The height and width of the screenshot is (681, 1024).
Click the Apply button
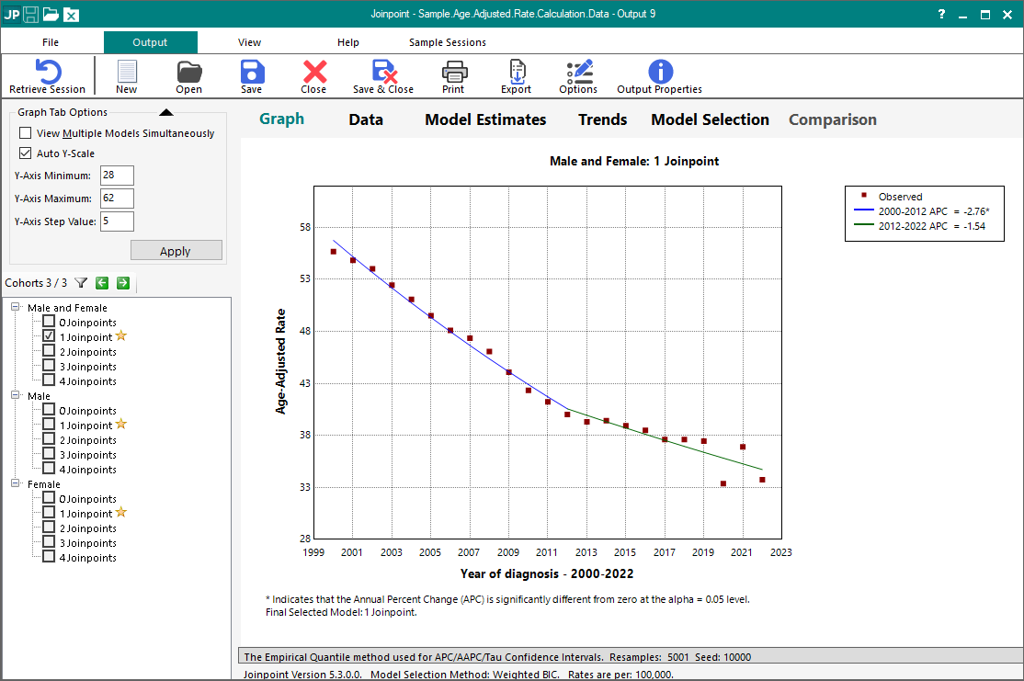pos(176,251)
